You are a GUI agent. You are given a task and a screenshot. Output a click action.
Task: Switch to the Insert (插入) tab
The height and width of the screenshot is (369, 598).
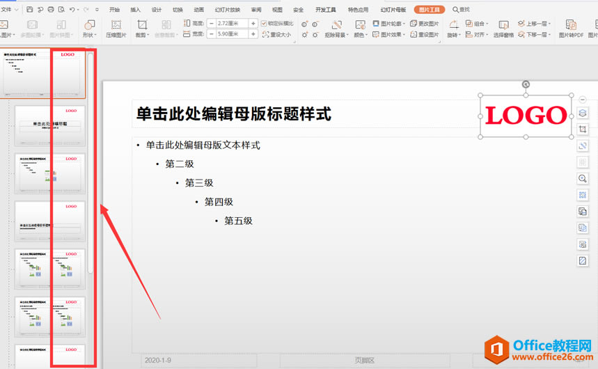pos(135,10)
